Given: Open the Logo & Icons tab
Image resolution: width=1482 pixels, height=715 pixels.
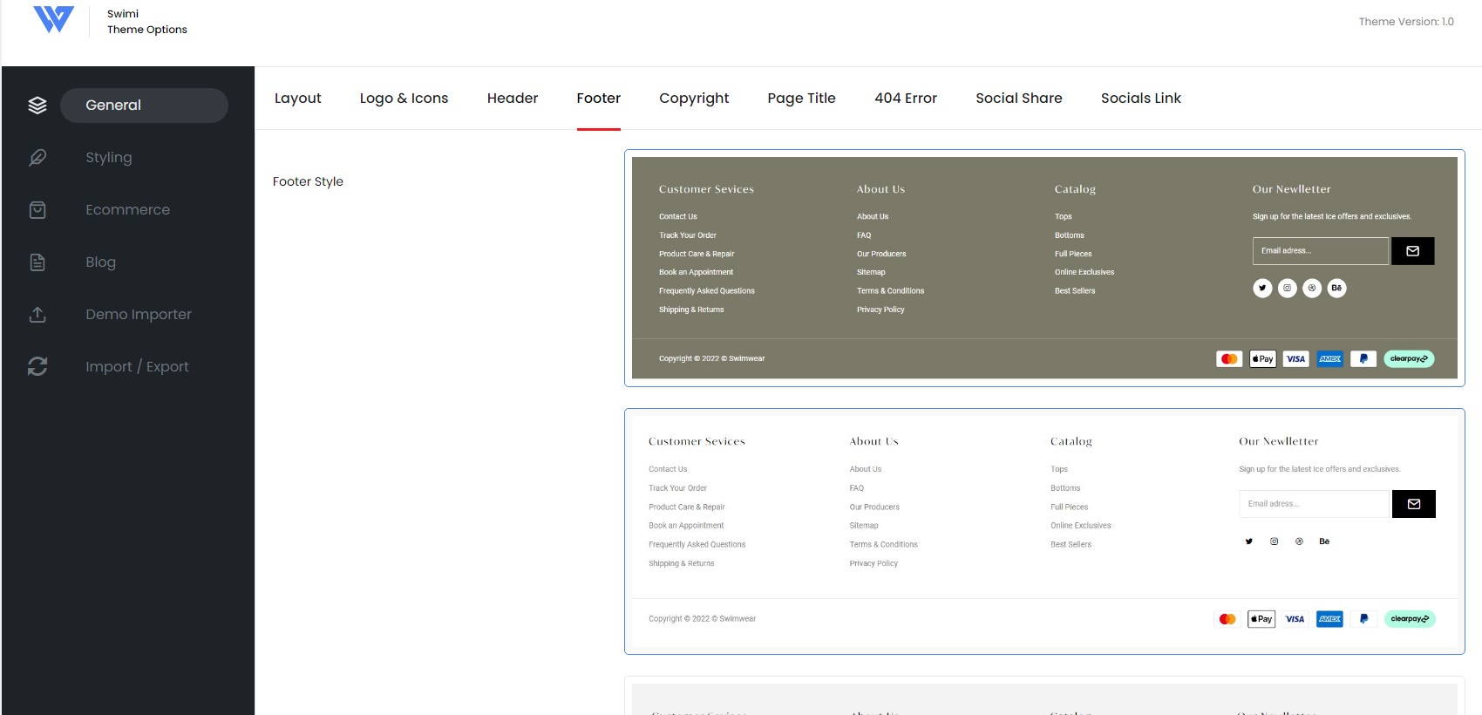Looking at the screenshot, I should point(404,99).
